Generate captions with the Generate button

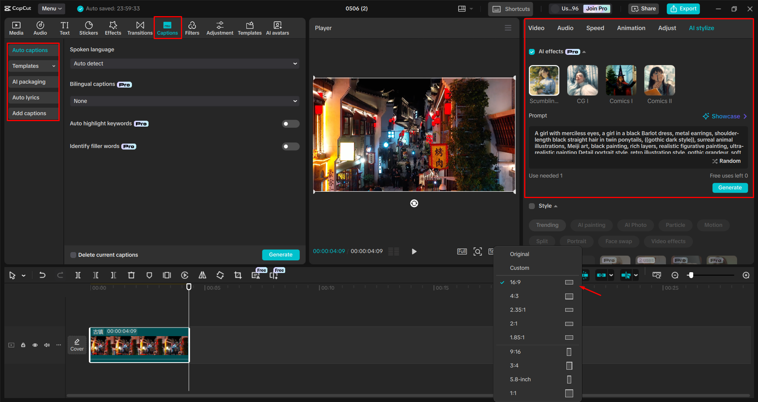tap(280, 254)
